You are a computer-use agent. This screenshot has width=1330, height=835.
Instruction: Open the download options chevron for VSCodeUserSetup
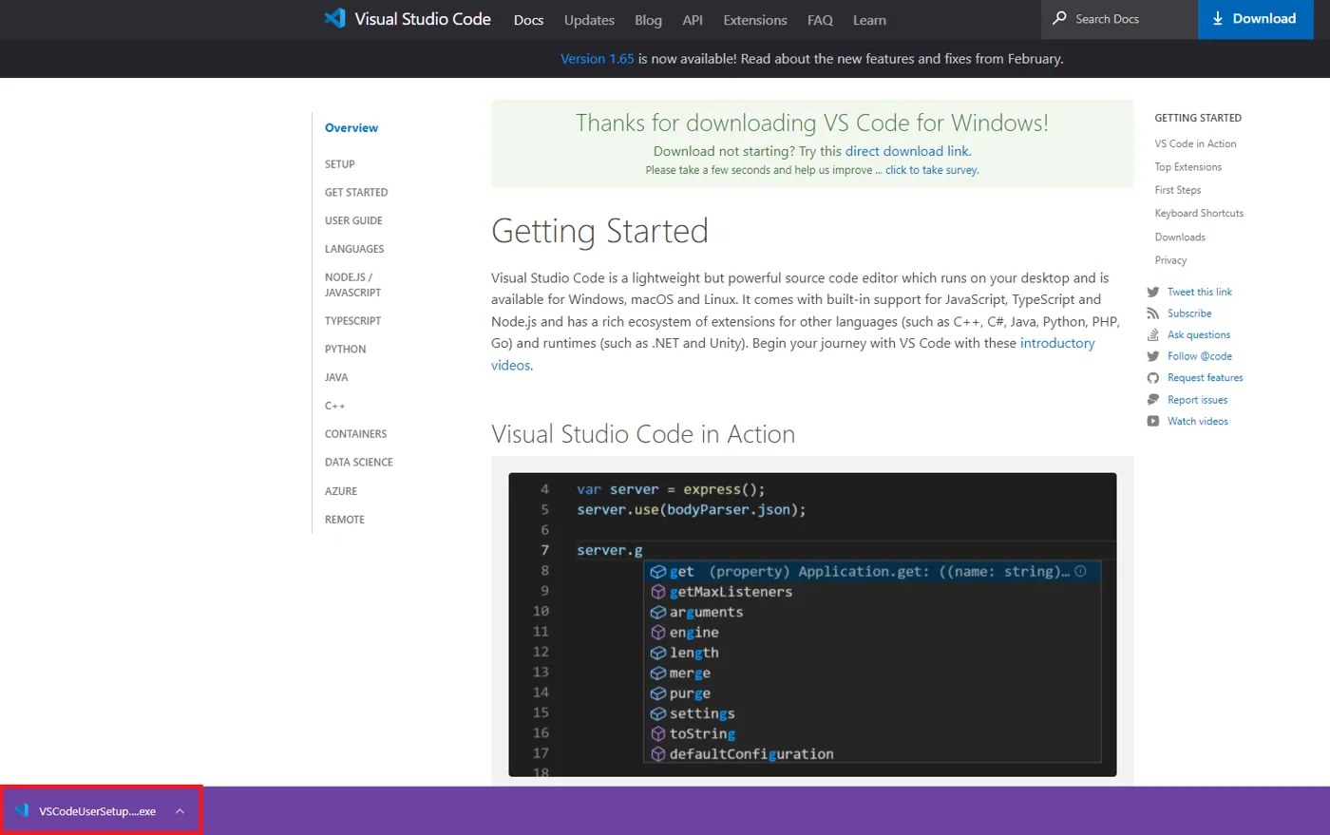[180, 811]
